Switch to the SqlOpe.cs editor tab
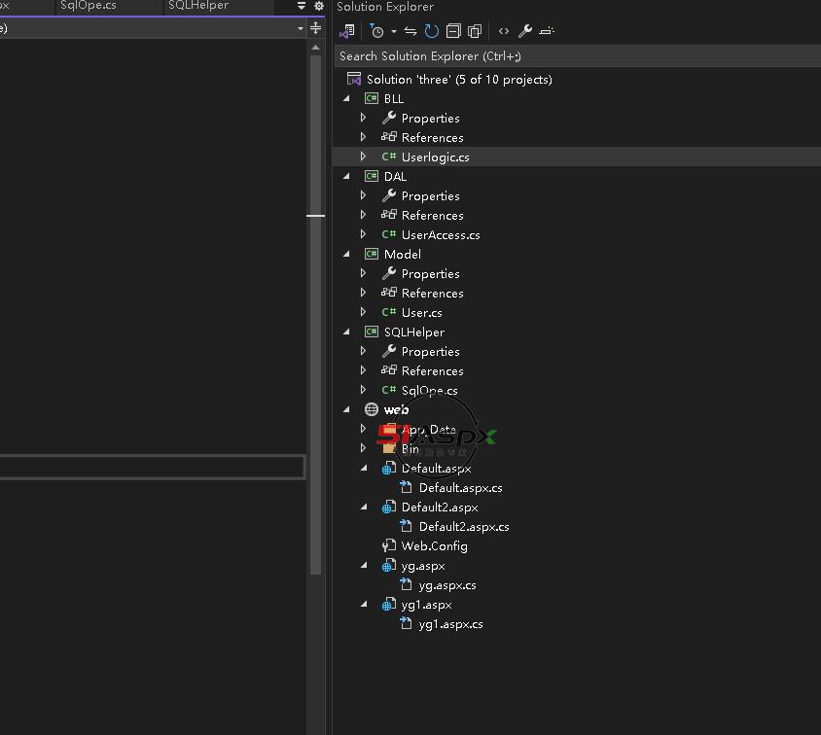 click(88, 6)
